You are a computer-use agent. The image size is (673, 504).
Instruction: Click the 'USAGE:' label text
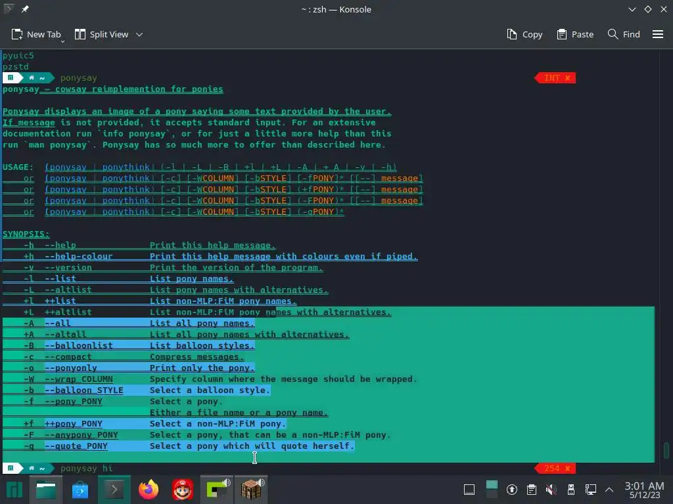(18, 167)
